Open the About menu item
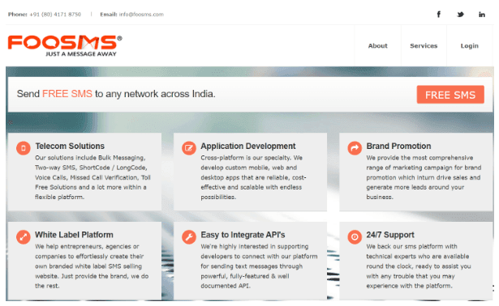Image resolution: width=499 pixels, height=306 pixels. pyautogui.click(x=378, y=45)
